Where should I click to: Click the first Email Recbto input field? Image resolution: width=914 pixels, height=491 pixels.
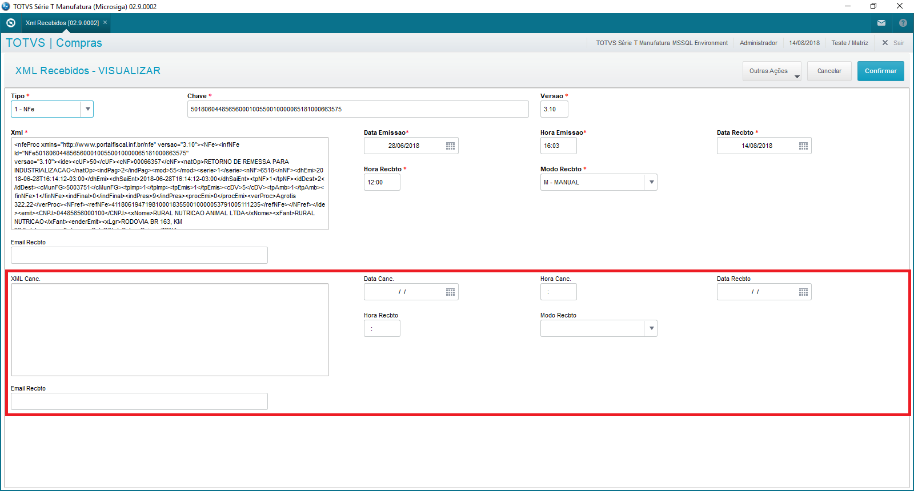pos(139,255)
